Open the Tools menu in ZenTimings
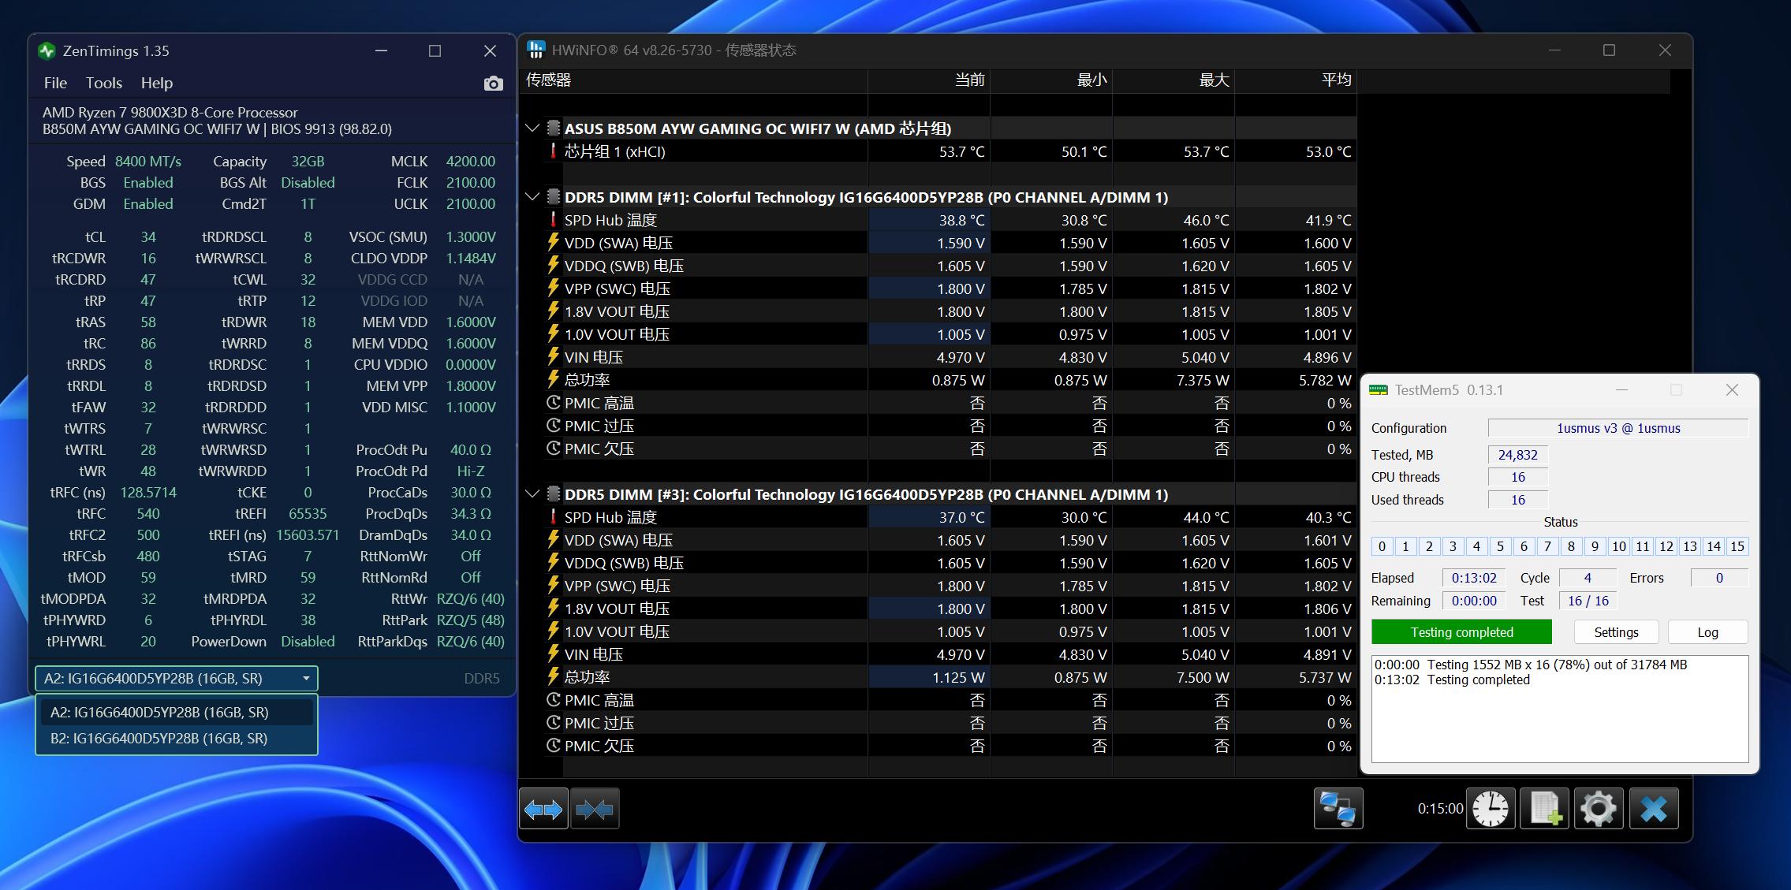1791x890 pixels. pyautogui.click(x=103, y=83)
